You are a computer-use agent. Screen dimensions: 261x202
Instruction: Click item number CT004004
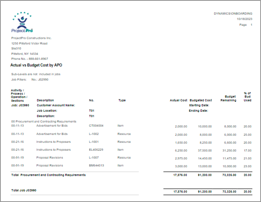pos(96,126)
